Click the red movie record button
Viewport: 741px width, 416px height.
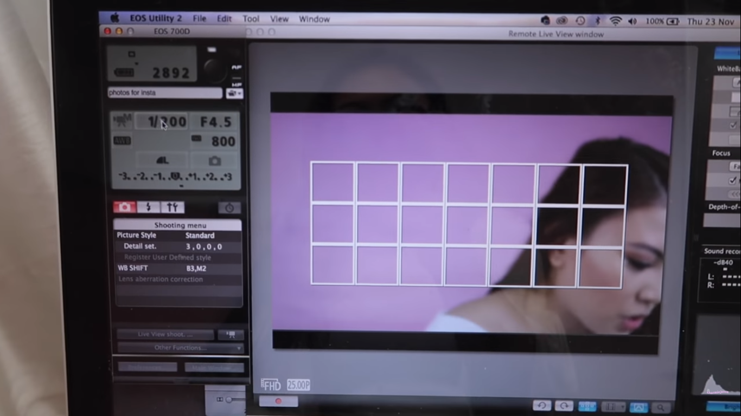click(x=278, y=401)
